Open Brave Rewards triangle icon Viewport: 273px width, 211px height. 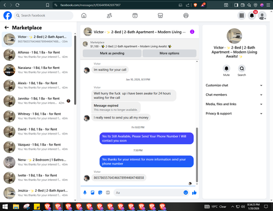tap(203, 5)
